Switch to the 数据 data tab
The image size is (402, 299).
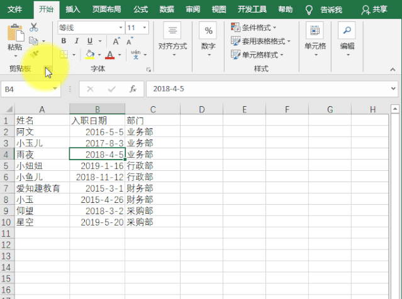(x=167, y=9)
